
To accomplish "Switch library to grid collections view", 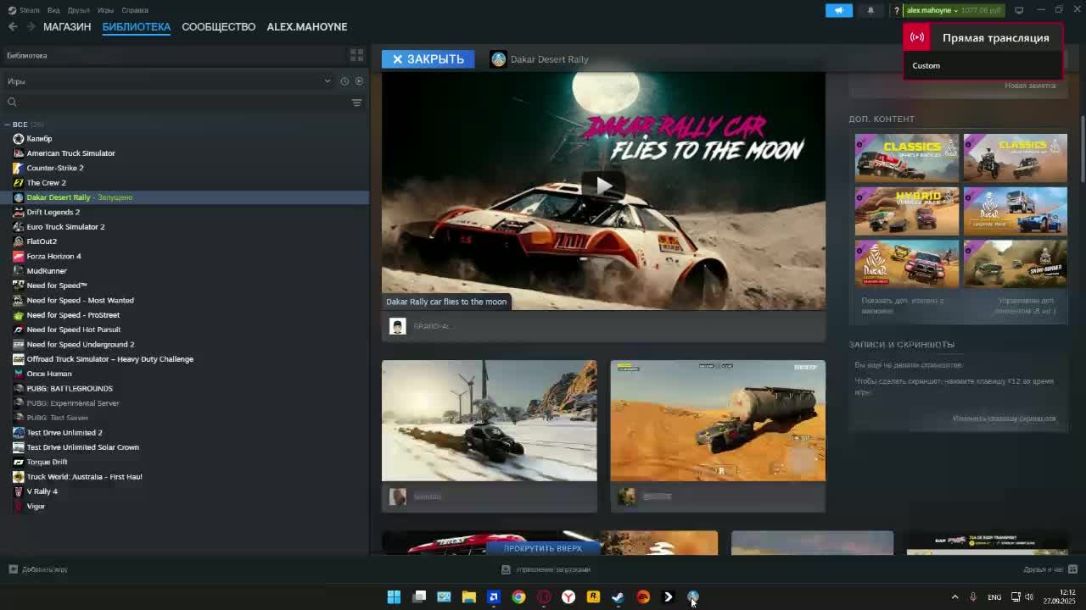I will [356, 55].
